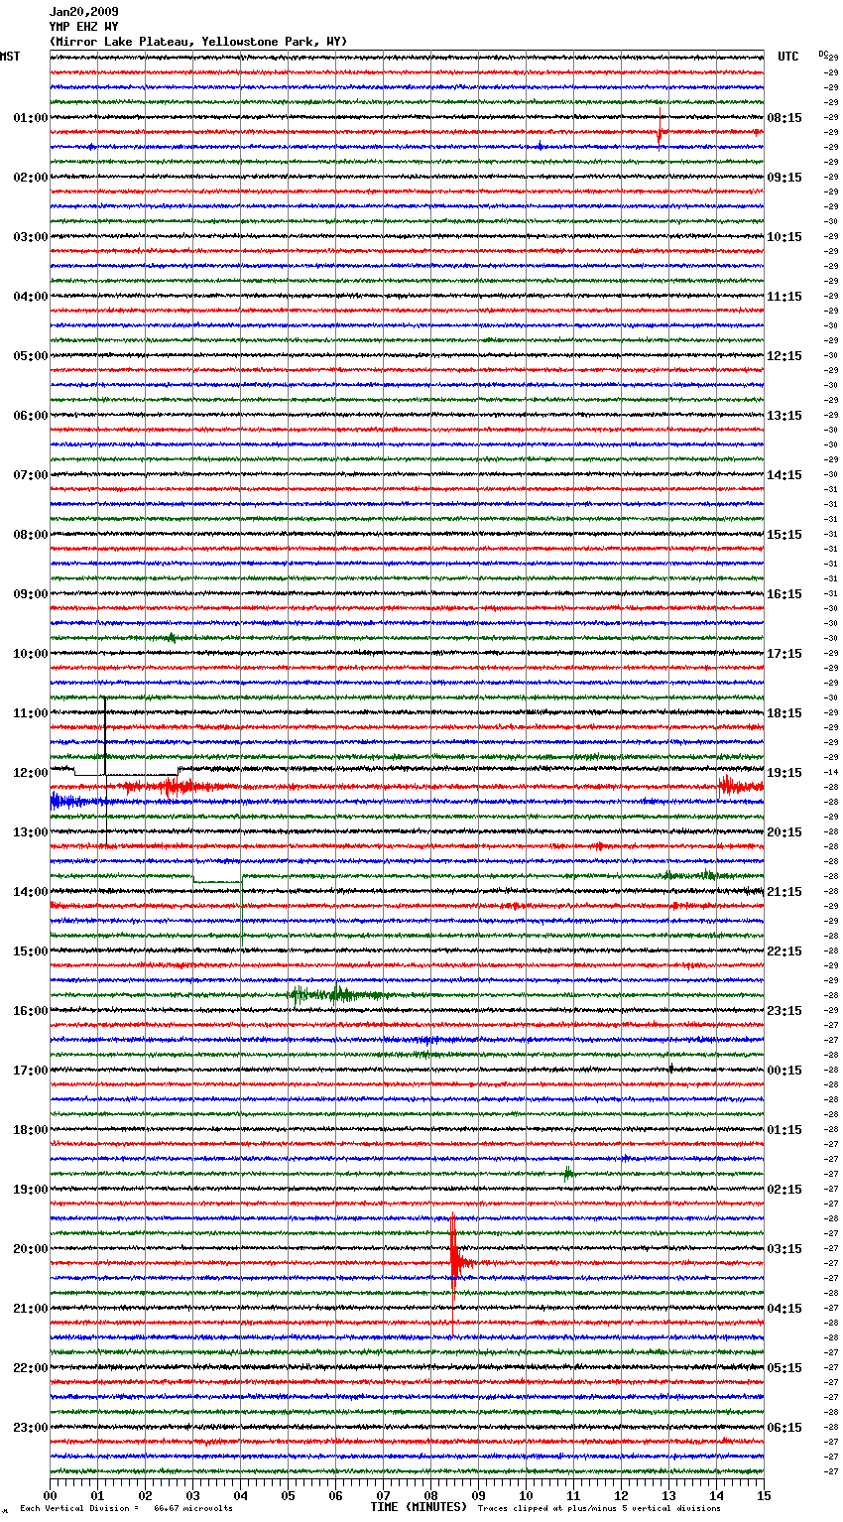Click minute "10" on the bottom axis
This screenshot has width=843, height=1522.
[526, 1495]
